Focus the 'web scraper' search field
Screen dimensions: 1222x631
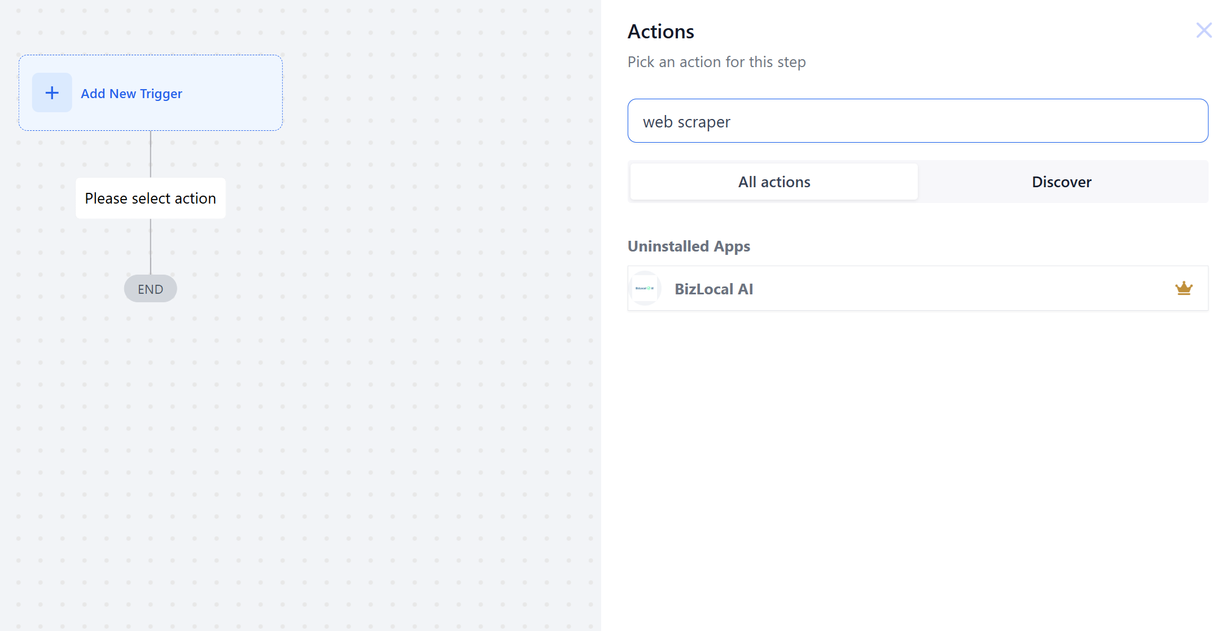918,121
